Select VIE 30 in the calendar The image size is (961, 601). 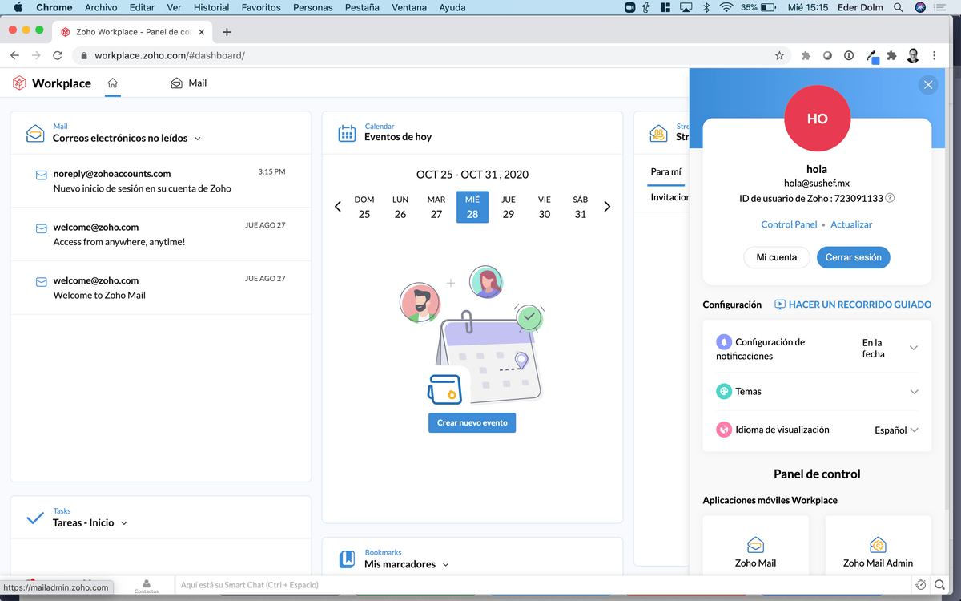(x=545, y=207)
